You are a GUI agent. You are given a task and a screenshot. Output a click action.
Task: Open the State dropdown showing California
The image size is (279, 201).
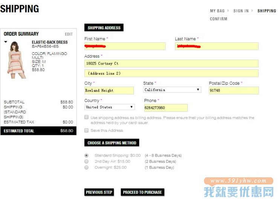click(172, 90)
